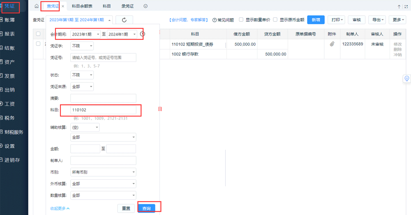Click the refresh icon button

124,20
